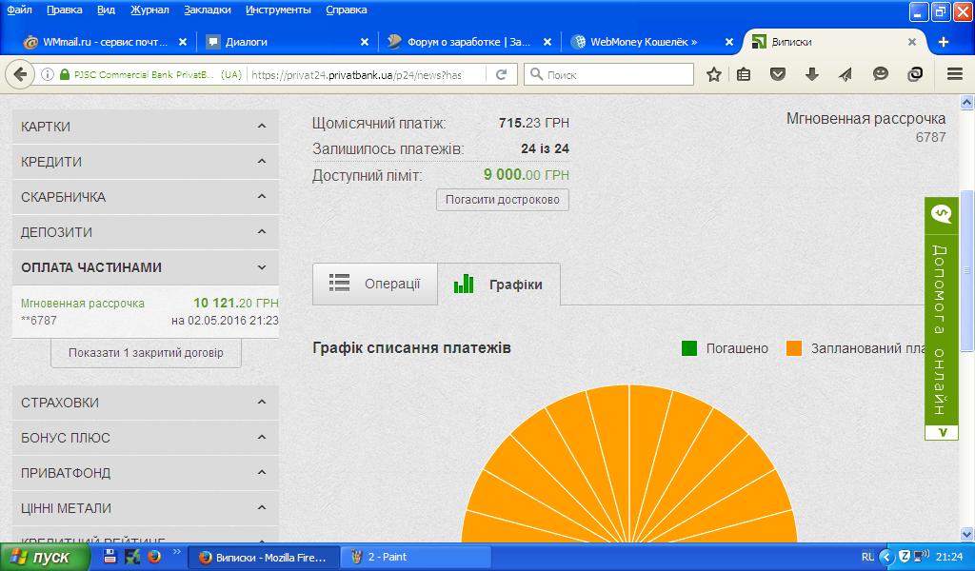Click the Pocket icon in the toolbar
The width and height of the screenshot is (975, 571).
click(778, 74)
